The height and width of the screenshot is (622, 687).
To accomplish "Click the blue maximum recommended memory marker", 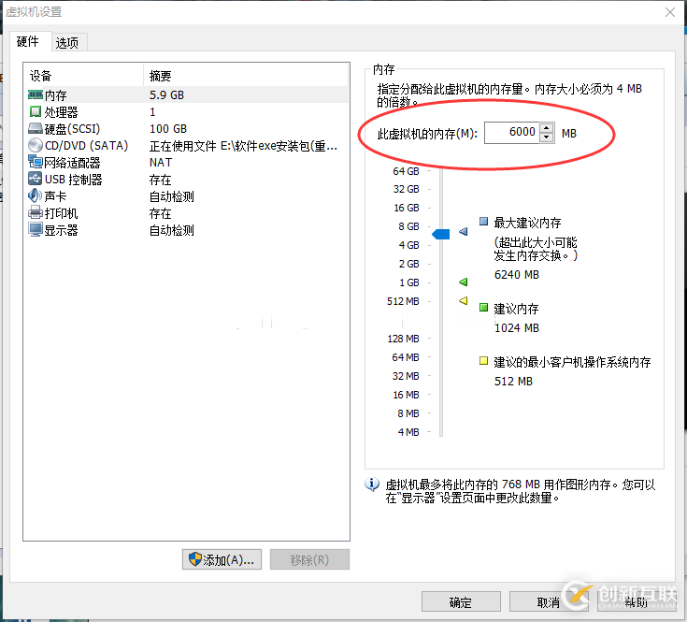I will pos(463,231).
